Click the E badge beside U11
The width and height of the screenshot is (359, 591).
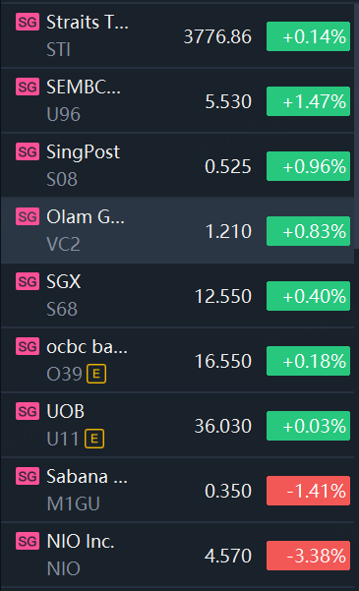click(x=94, y=439)
